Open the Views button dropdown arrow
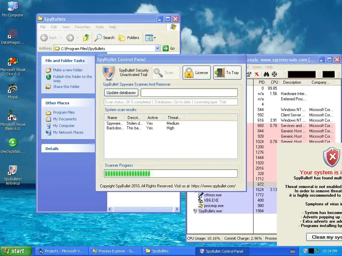The width and height of the screenshot is (342, 256). (155, 38)
